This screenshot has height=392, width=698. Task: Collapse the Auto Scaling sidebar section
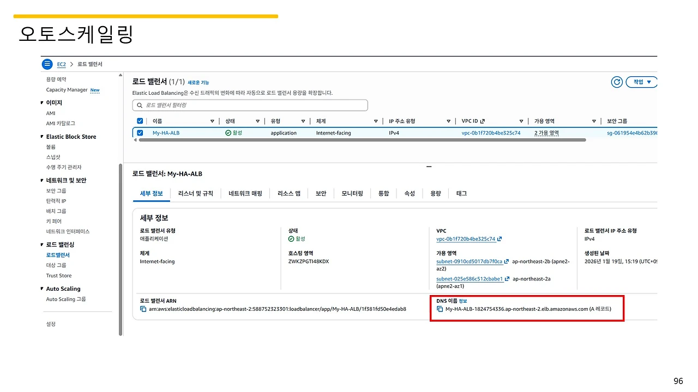pyautogui.click(x=42, y=289)
